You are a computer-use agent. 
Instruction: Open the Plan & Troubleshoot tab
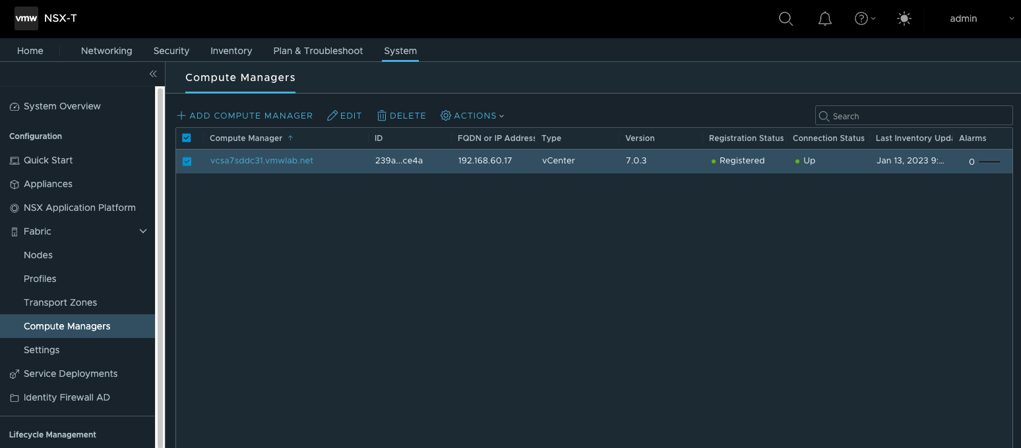[x=318, y=51]
